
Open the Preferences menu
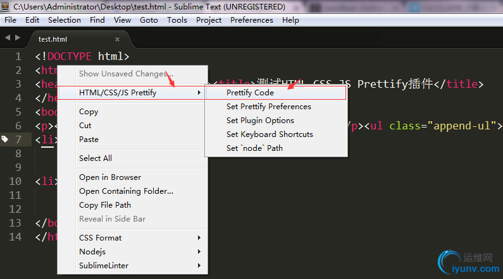click(252, 20)
